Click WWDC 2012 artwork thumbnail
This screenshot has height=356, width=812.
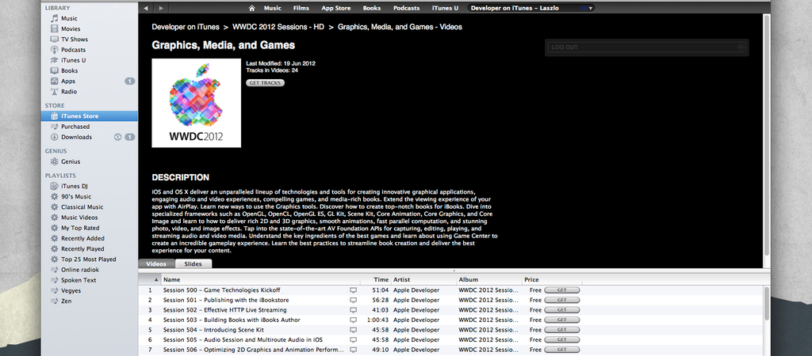(x=197, y=103)
